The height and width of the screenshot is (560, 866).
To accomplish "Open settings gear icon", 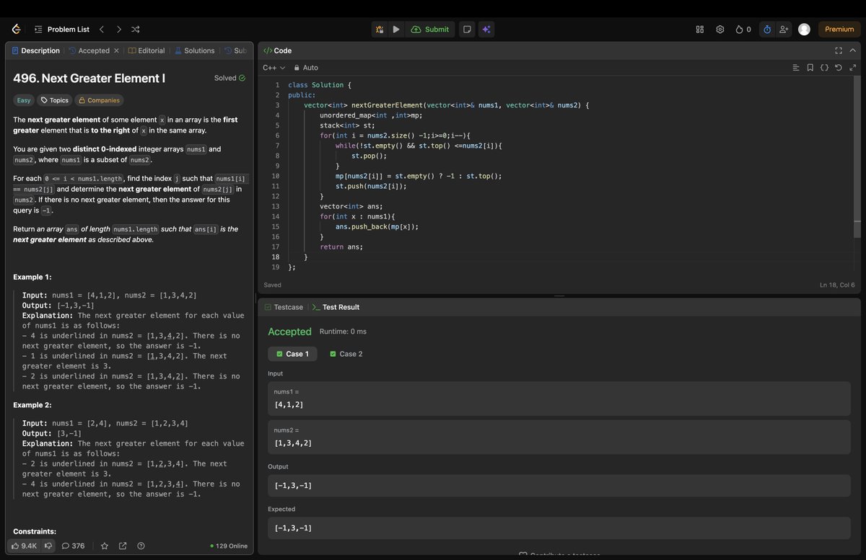I will coord(720,30).
